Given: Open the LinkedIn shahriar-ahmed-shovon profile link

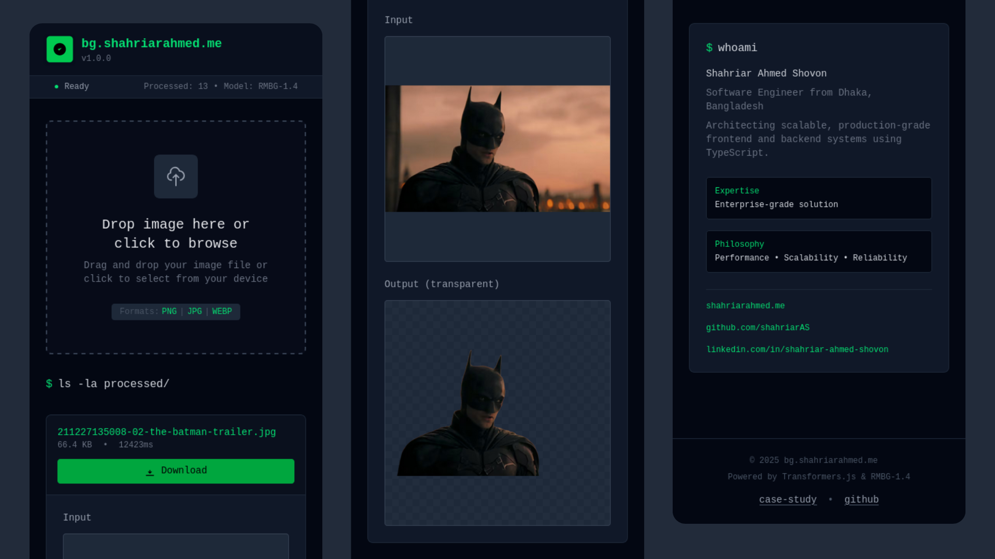Looking at the screenshot, I should tap(797, 349).
